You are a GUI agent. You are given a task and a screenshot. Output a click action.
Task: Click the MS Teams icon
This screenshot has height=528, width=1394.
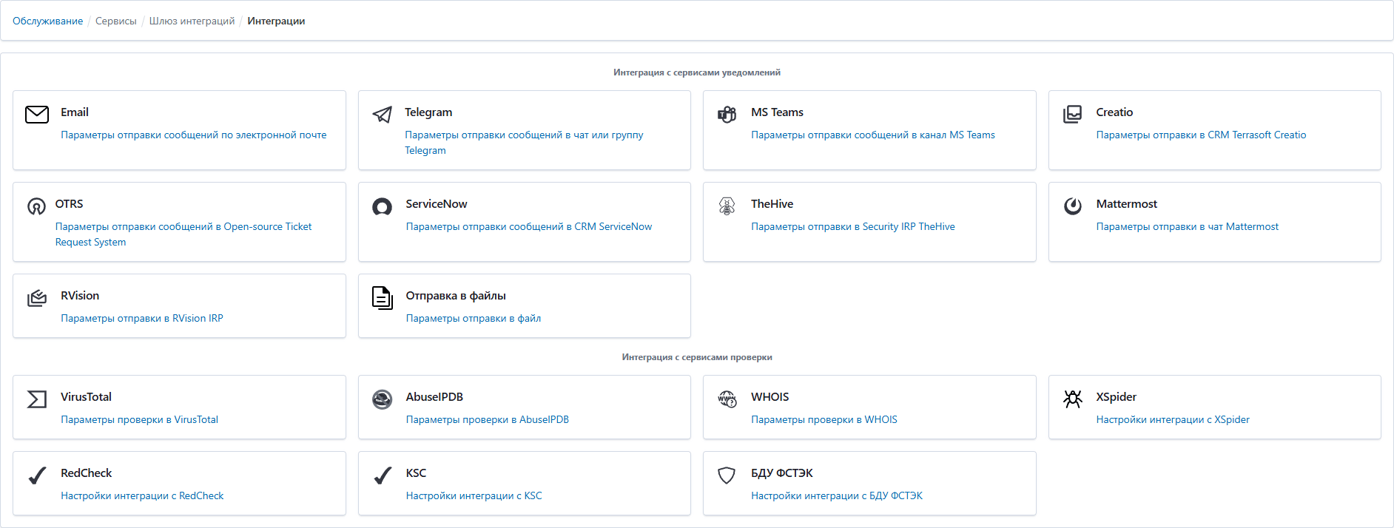point(727,114)
